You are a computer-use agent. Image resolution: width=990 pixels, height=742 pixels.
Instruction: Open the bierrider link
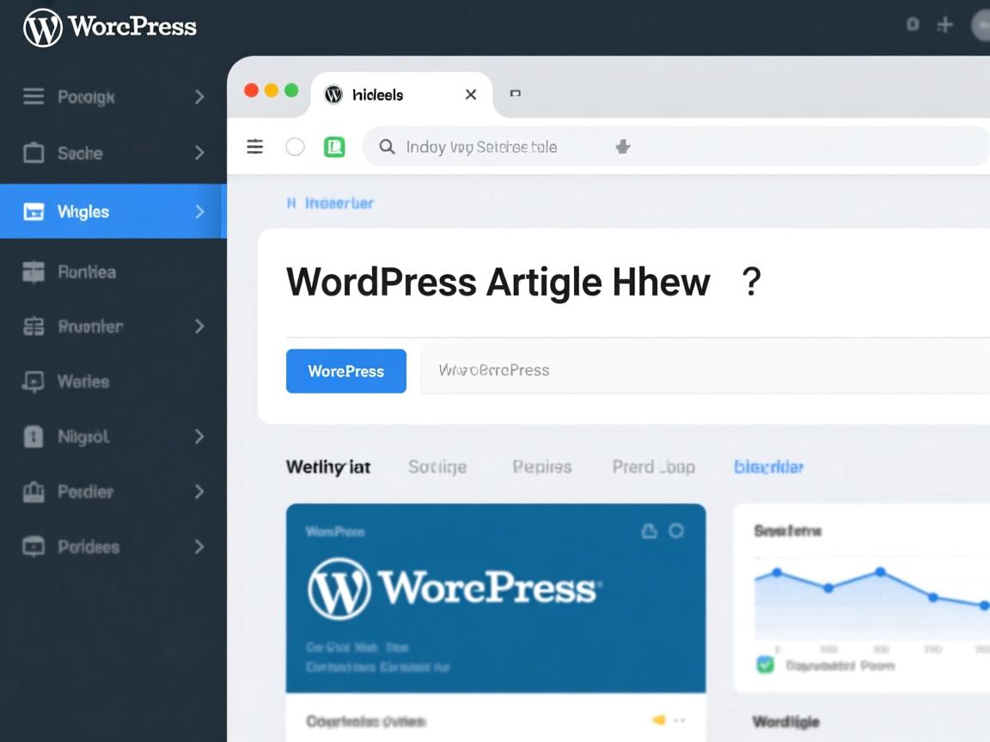point(769,466)
